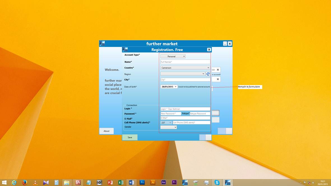
Task: Open the Region dropdown list
Action: [x=183, y=74]
